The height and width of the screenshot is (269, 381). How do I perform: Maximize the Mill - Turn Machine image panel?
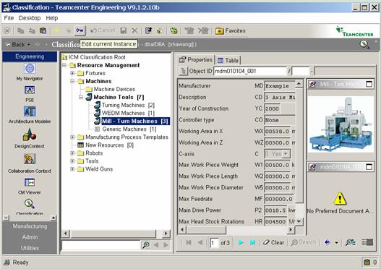click(369, 84)
